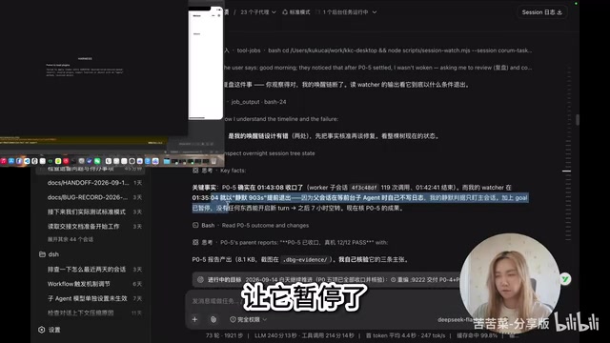Click the plus icon in message composer
This screenshot has height=343, width=610.
click(194, 319)
